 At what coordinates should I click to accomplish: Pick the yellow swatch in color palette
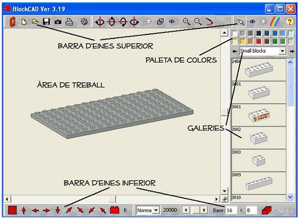[x=243, y=41]
